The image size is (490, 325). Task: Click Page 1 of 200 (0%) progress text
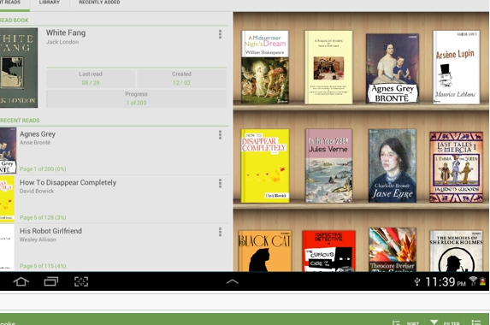[43, 169]
